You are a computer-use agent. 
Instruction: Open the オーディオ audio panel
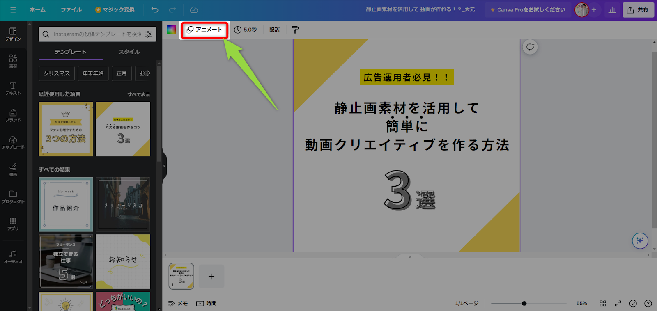coord(13,257)
